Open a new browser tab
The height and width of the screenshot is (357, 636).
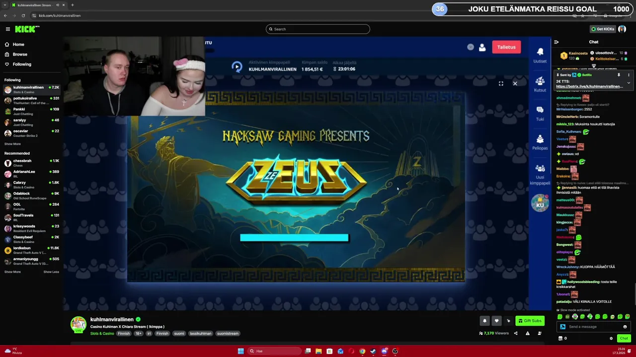[x=72, y=5]
